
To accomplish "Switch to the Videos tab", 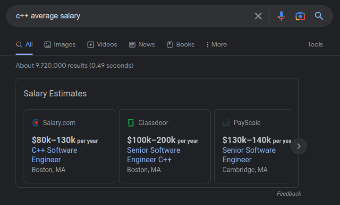I will pyautogui.click(x=102, y=45).
